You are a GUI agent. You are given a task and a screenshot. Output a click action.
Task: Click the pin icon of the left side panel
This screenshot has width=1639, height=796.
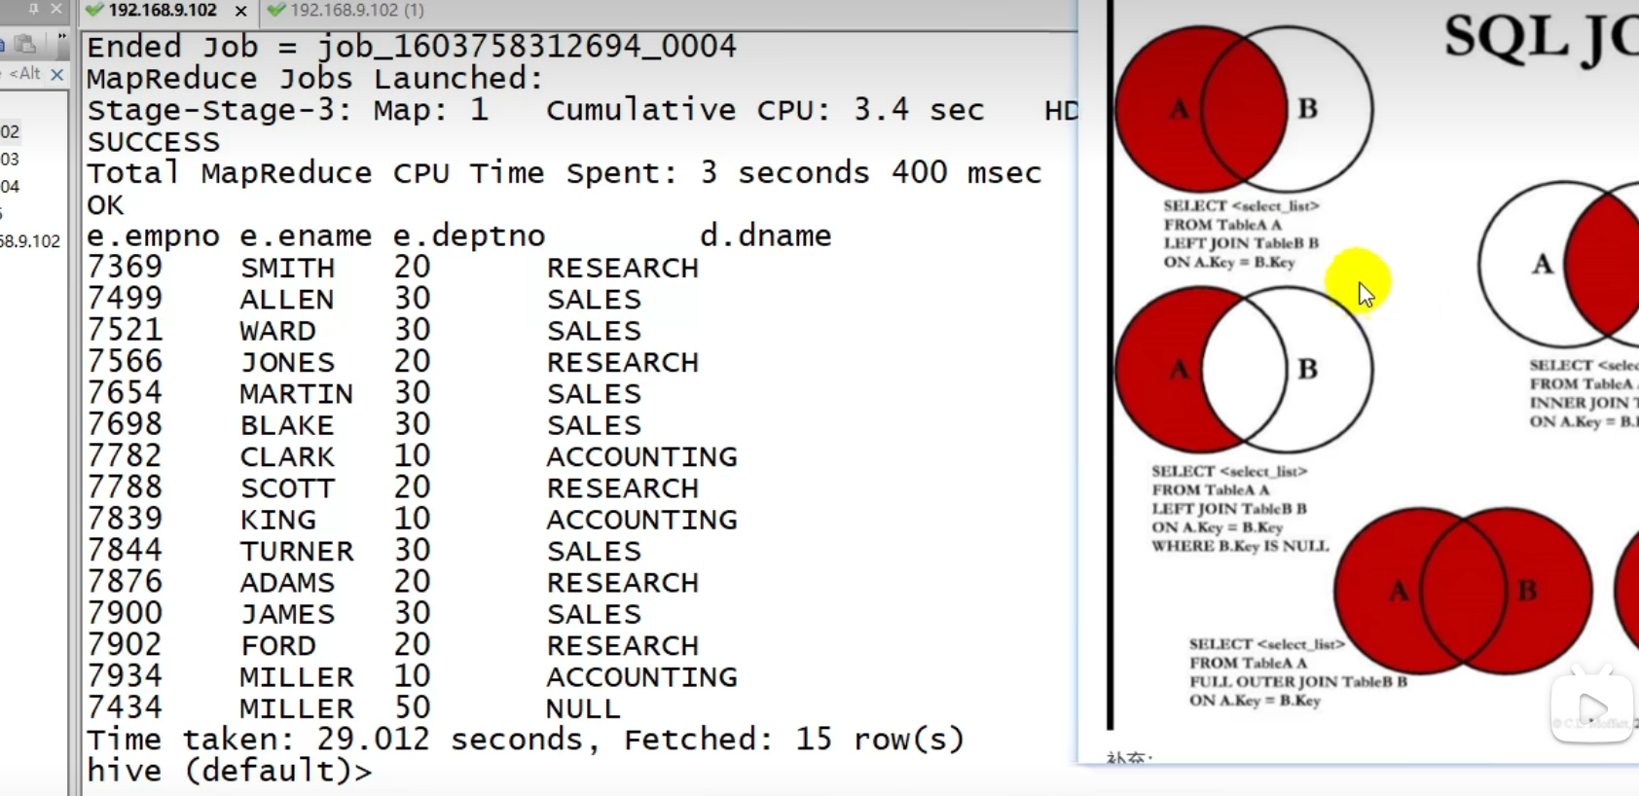pyautogui.click(x=33, y=9)
